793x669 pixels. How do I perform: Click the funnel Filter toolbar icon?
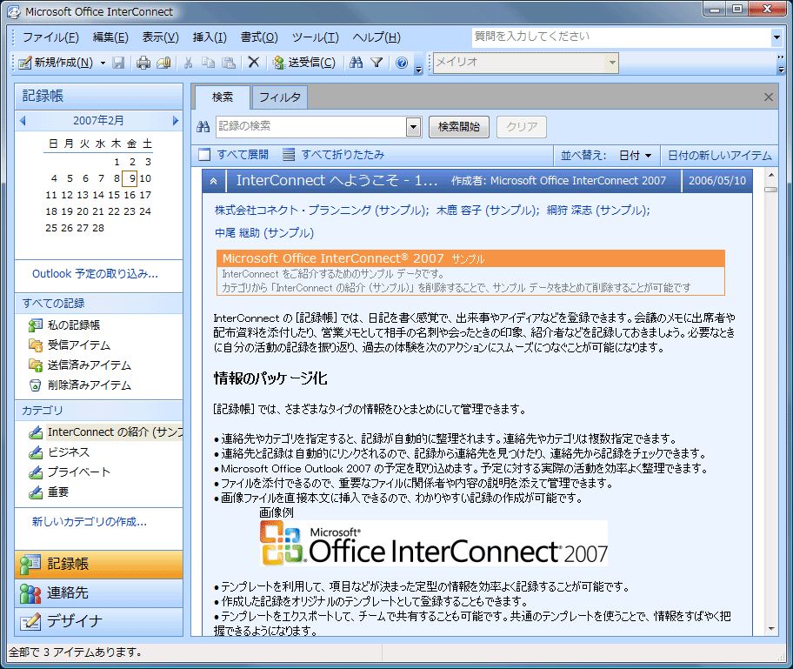377,63
